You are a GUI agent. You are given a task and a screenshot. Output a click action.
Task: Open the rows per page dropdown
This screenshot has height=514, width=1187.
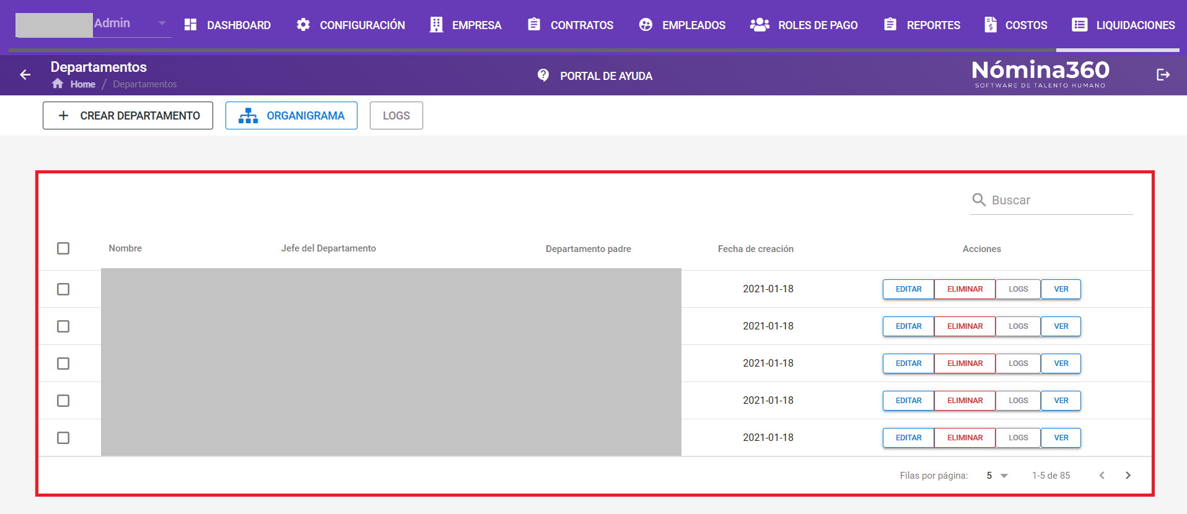pyautogui.click(x=997, y=476)
